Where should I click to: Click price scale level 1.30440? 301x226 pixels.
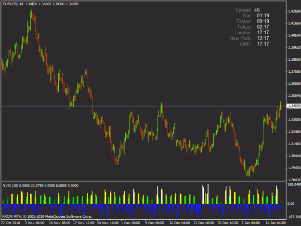tap(294, 156)
